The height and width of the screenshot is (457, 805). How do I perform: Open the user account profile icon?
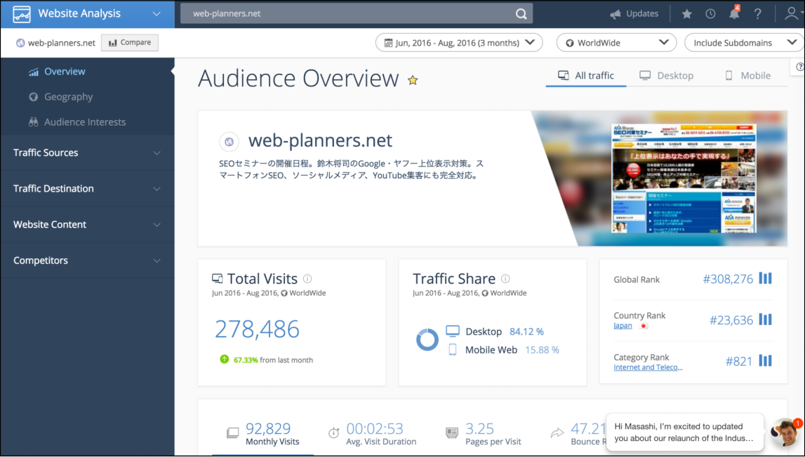(x=792, y=14)
